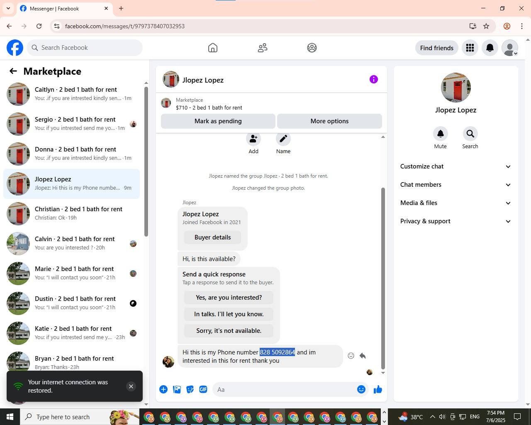Focus the Search Facebook field

point(85,48)
